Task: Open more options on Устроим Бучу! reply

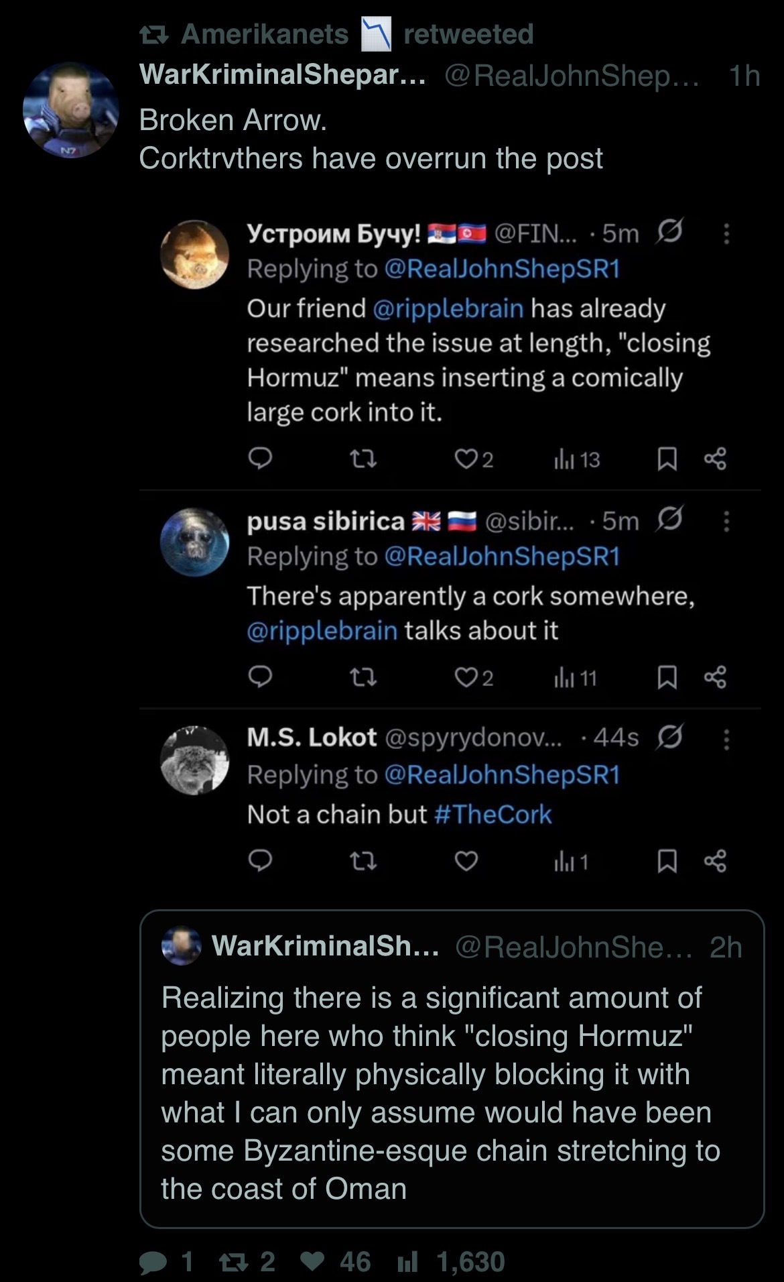Action: click(726, 233)
